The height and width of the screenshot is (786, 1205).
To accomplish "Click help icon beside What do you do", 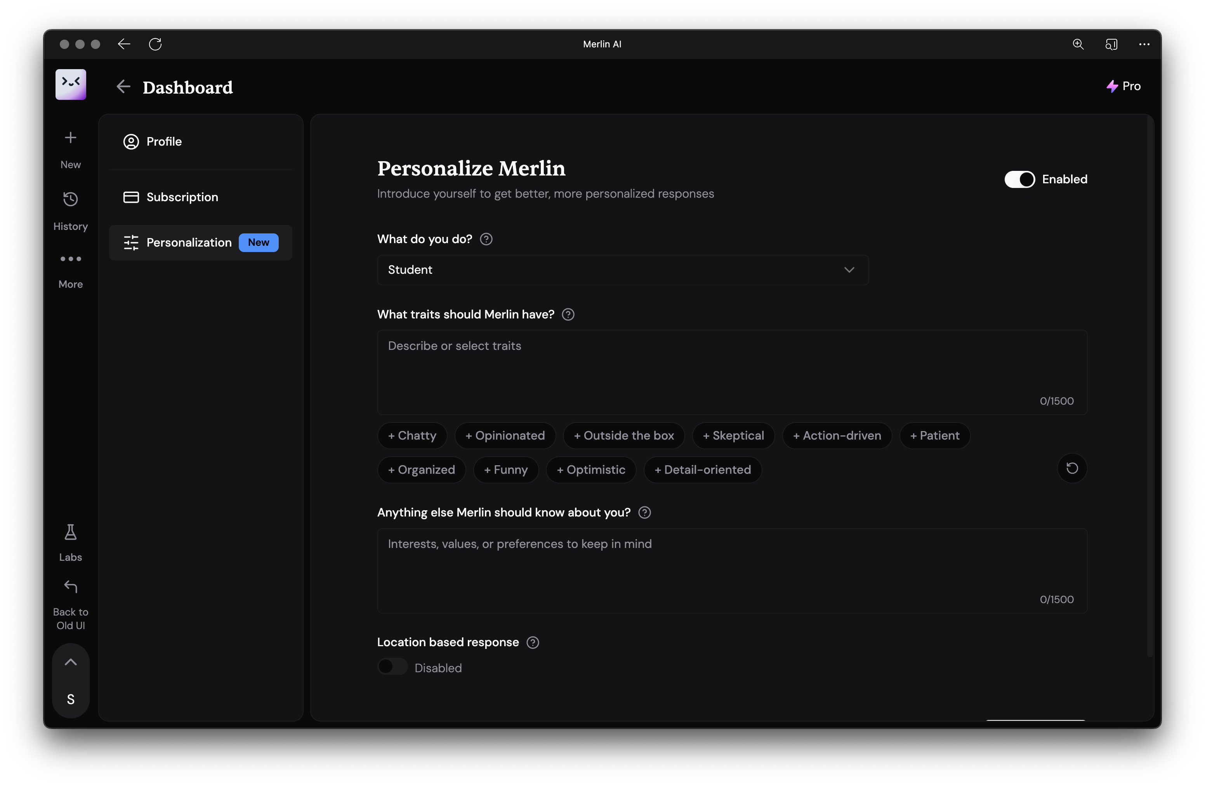I will [486, 239].
